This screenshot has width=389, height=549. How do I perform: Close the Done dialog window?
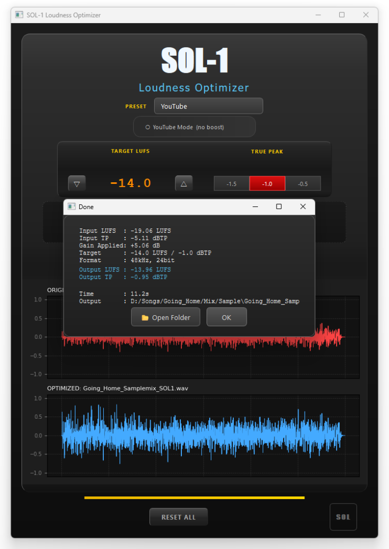[x=303, y=206]
